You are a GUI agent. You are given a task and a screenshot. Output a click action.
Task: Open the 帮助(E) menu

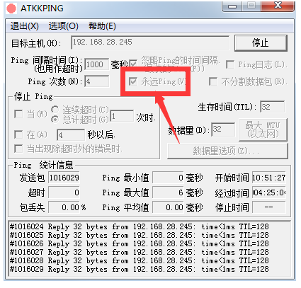(x=102, y=26)
